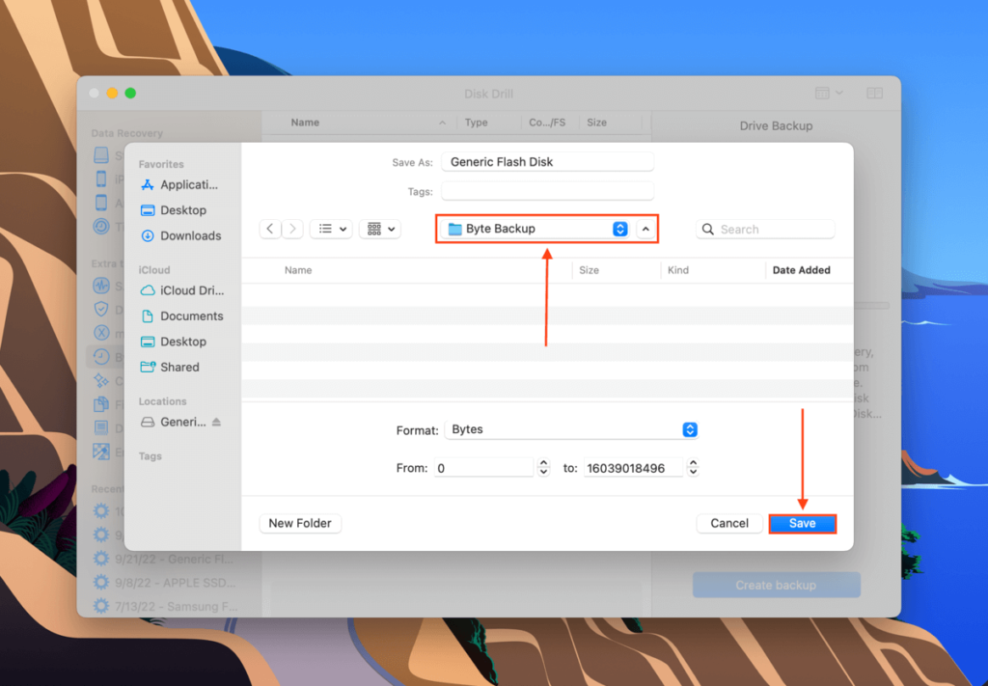The image size is (988, 686).
Task: Open the Format dropdown showing Bytes
Action: (x=689, y=429)
